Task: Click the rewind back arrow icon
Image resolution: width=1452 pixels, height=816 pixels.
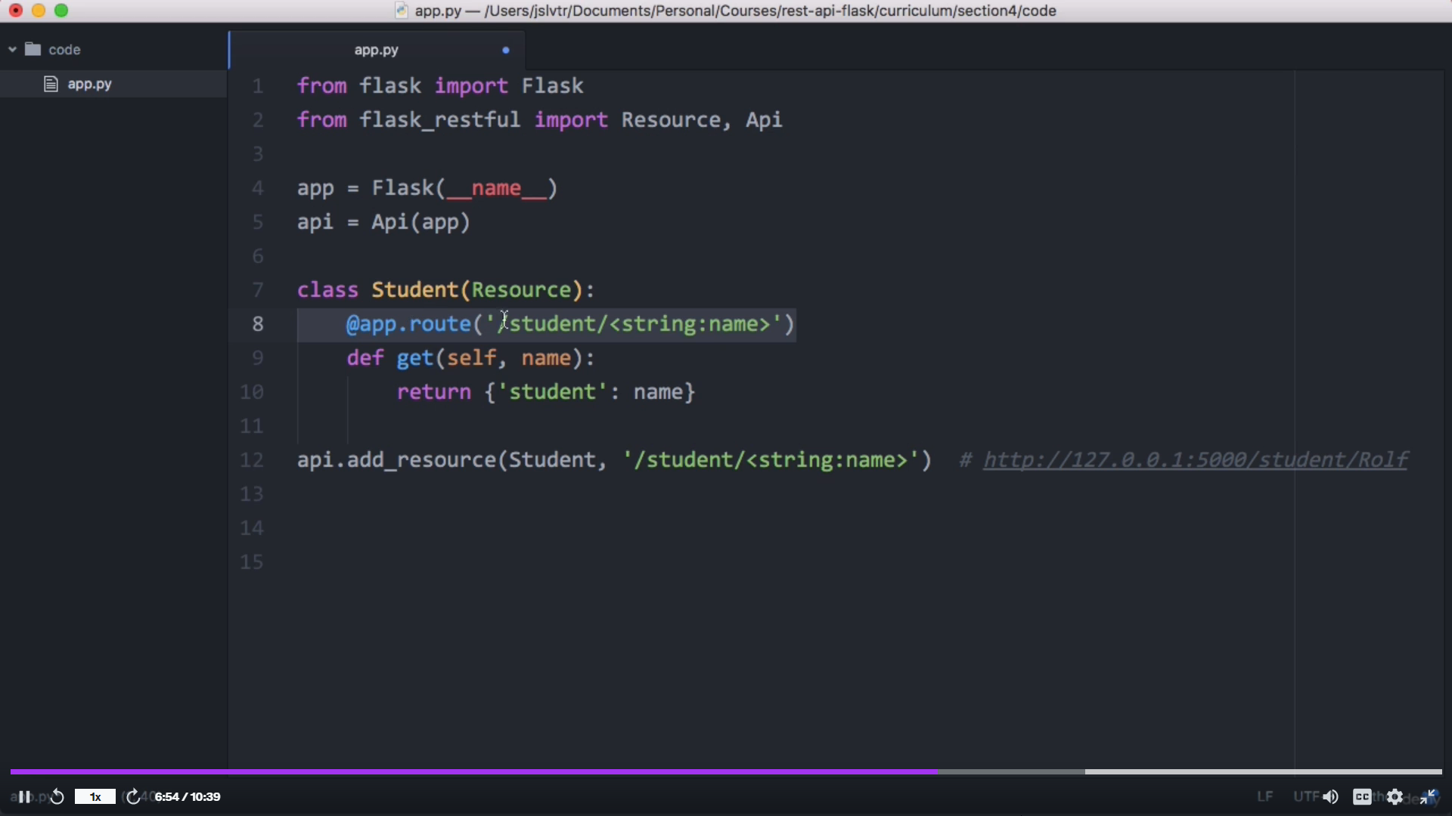Action: 57,796
